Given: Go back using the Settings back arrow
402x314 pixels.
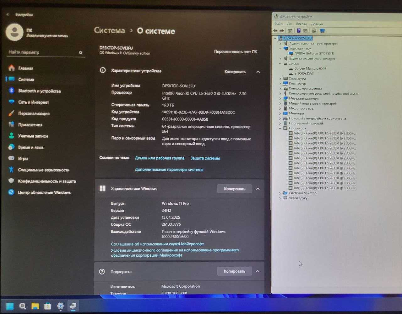Looking at the screenshot, I should (x=8, y=14).
